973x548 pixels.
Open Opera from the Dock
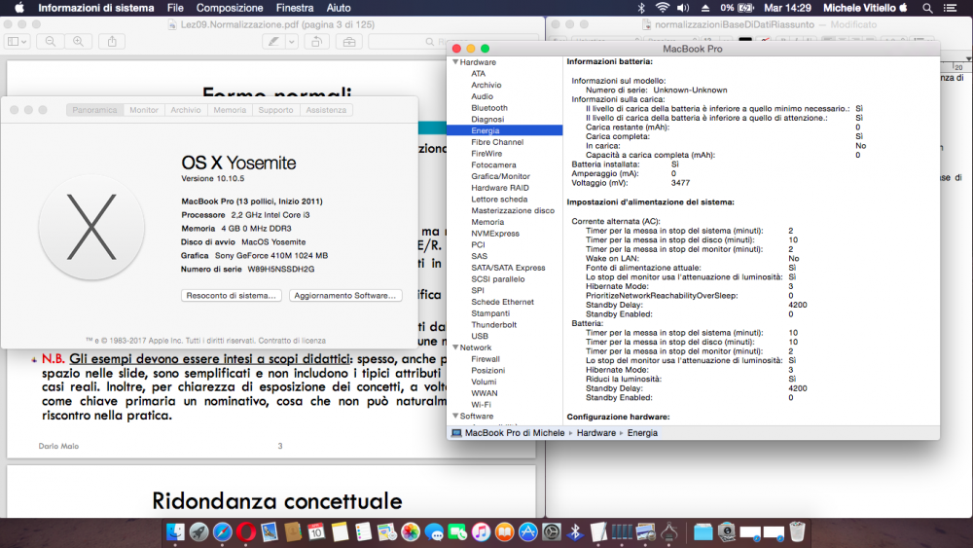click(246, 531)
